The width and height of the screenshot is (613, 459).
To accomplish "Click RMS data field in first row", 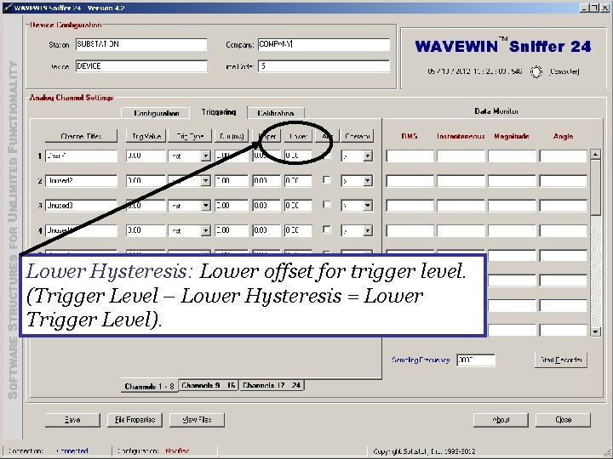I will tap(410, 156).
